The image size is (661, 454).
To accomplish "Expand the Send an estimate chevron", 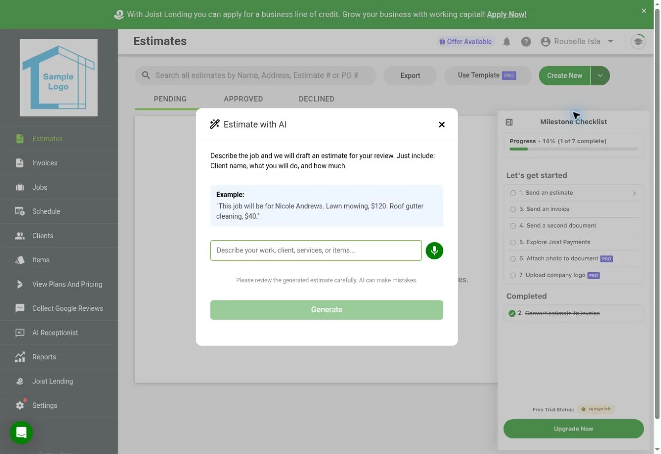I will [634, 193].
